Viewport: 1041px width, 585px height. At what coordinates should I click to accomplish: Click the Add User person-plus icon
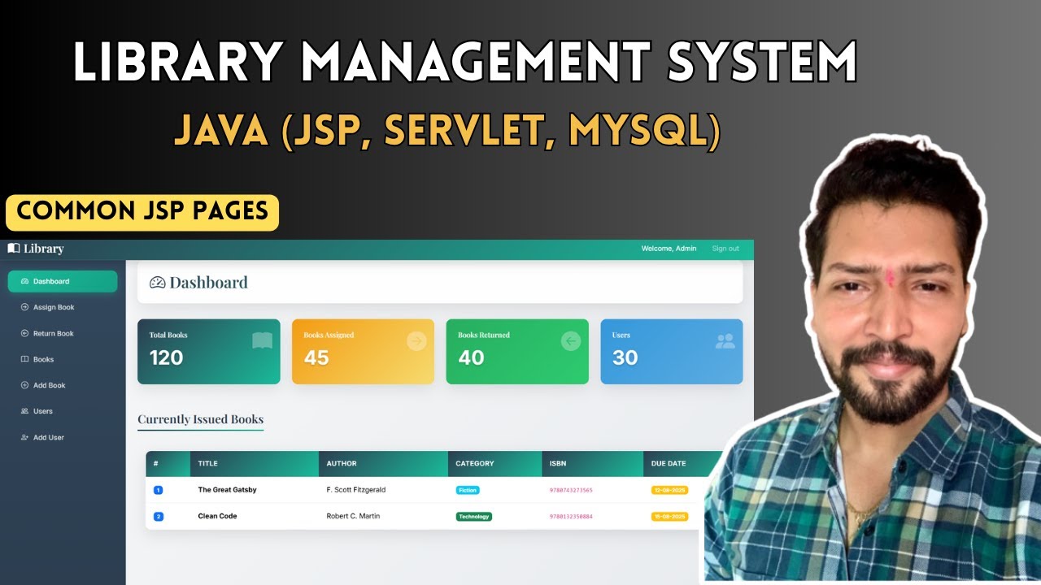point(24,437)
